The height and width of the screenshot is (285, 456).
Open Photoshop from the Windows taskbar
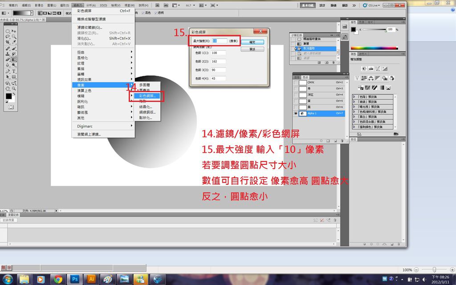pyautogui.click(x=75, y=279)
